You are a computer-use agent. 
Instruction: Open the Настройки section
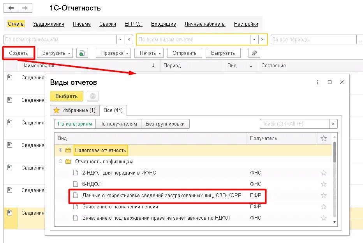coord(246,24)
